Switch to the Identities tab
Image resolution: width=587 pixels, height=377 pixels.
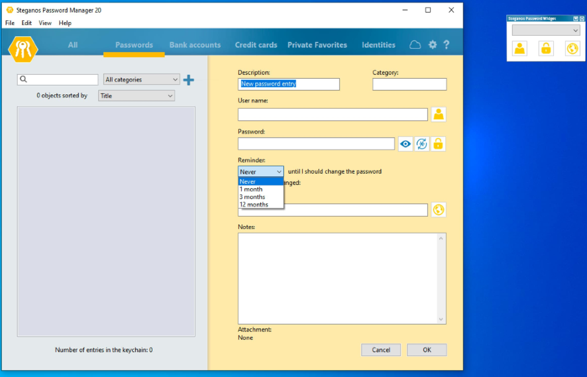point(378,45)
